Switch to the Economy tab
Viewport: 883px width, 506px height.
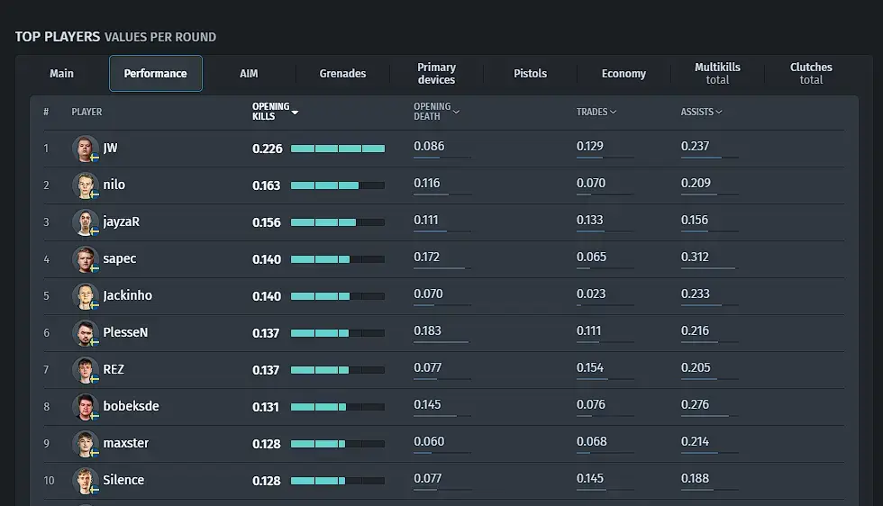pos(624,74)
